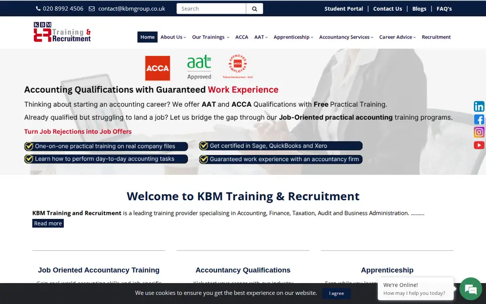Click checkmark icon beside One-on-one practical training
This screenshot has height=304, width=486.
tap(29, 146)
